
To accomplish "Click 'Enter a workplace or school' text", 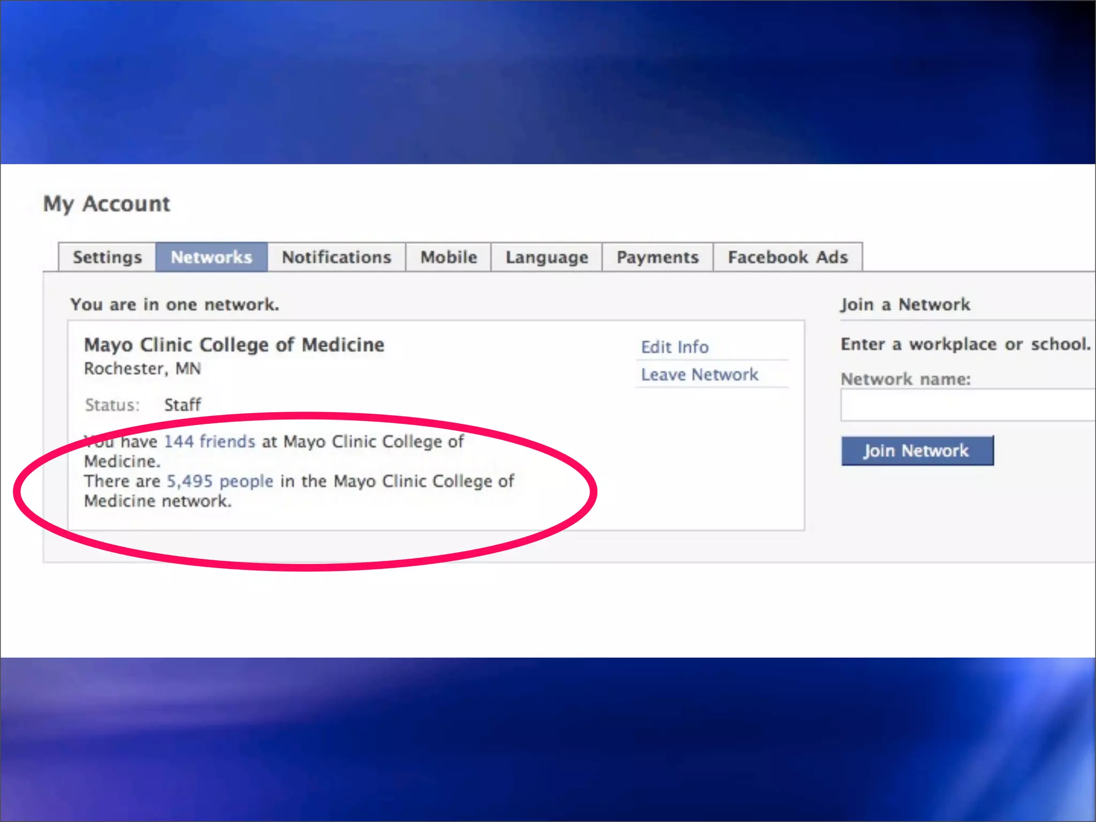I will point(965,344).
